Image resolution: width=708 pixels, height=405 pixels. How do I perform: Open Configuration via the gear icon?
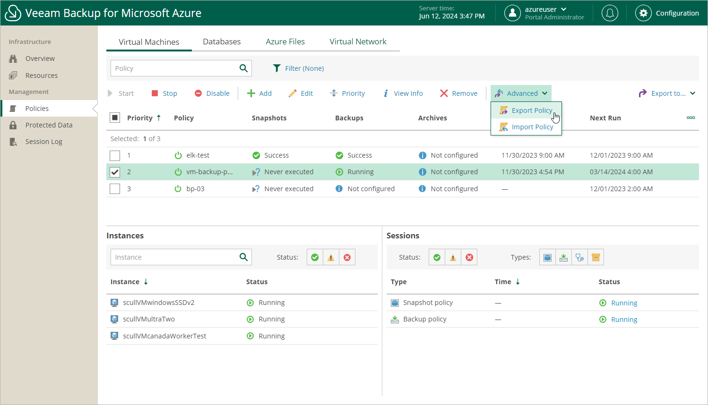[643, 13]
